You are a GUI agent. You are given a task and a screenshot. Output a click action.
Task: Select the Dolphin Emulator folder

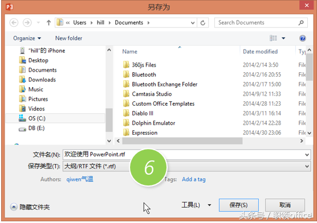[x=153, y=123]
